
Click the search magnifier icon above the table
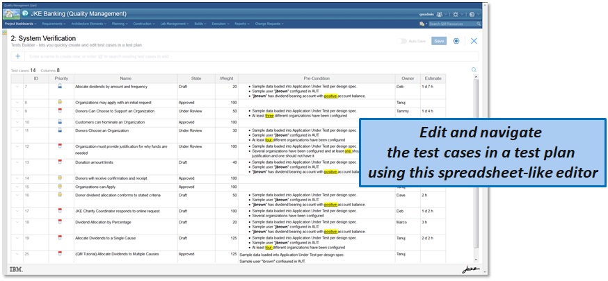(x=474, y=70)
